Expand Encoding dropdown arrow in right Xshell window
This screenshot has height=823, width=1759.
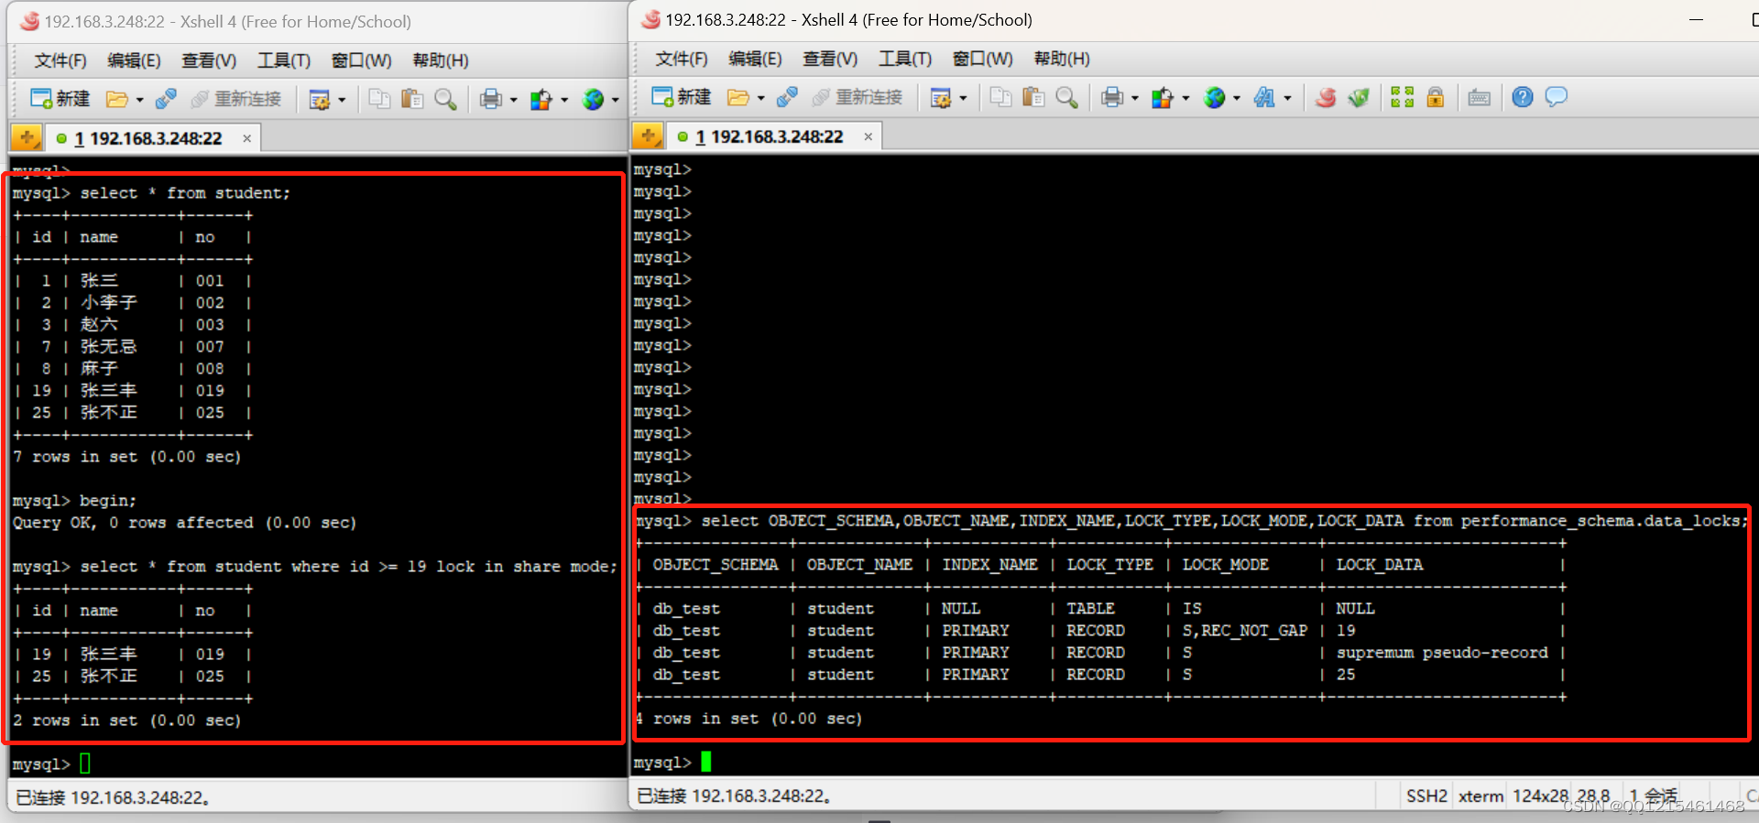(1237, 98)
